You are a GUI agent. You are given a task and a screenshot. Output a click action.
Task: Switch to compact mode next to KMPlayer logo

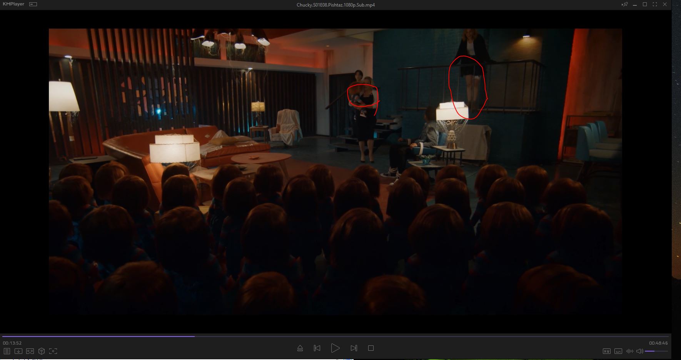pos(33,4)
